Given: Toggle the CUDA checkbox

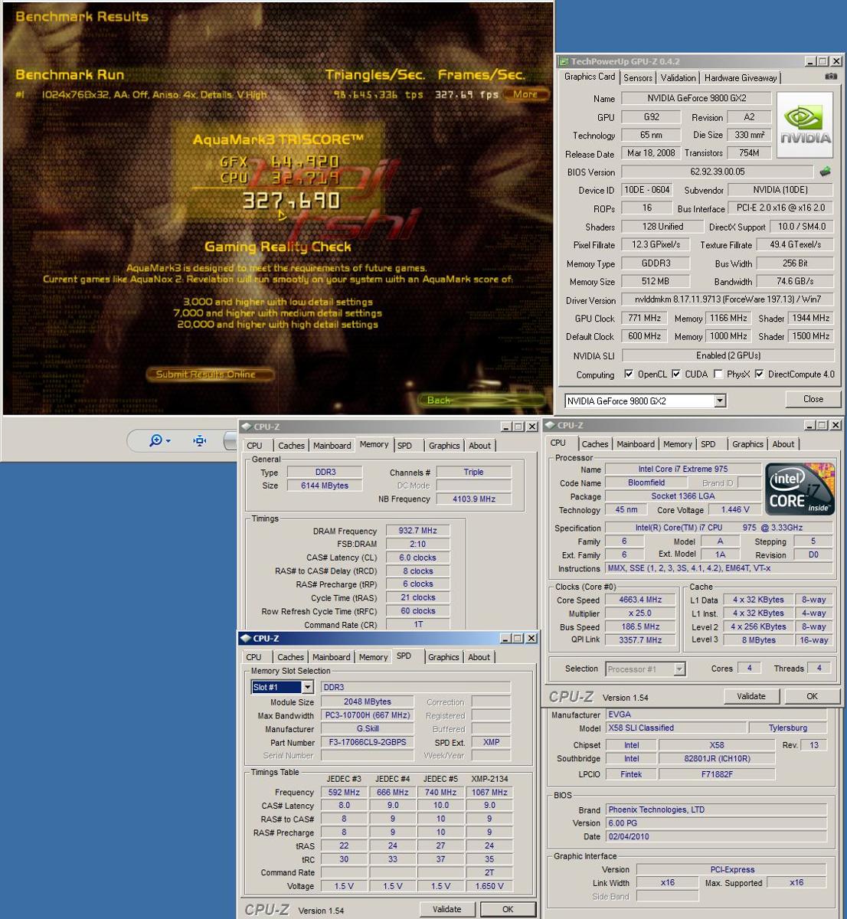Looking at the screenshot, I should pos(676,374).
